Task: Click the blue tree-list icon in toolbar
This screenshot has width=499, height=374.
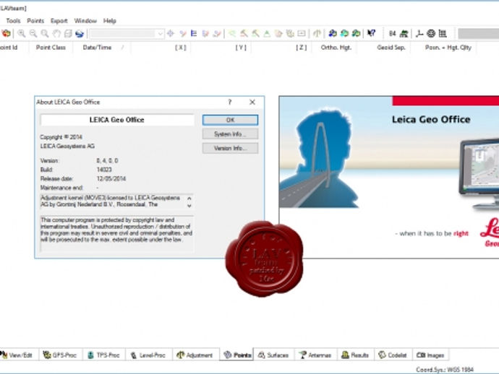Action: point(194,33)
